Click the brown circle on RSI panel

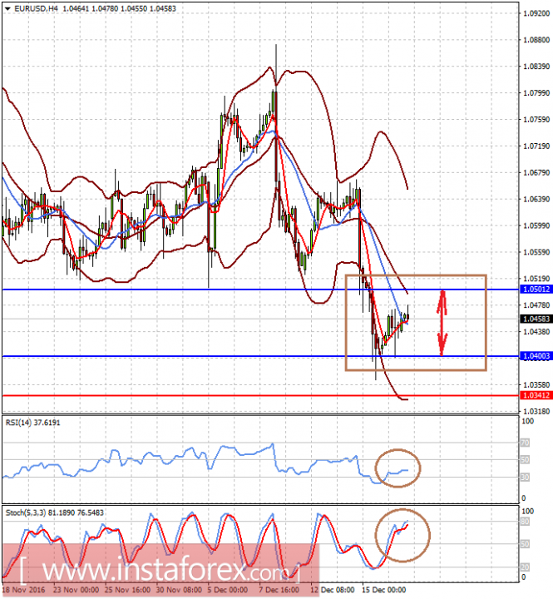click(397, 468)
